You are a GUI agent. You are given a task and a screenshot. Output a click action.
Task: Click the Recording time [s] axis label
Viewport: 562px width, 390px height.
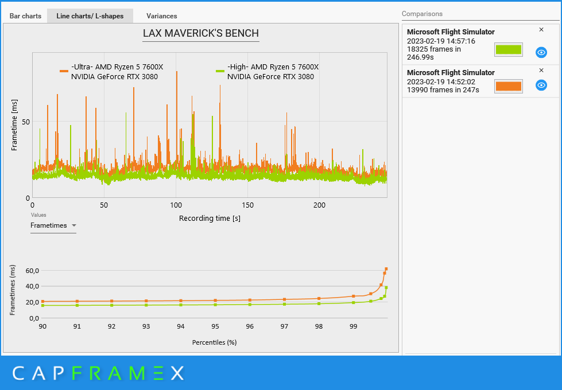coord(210,218)
